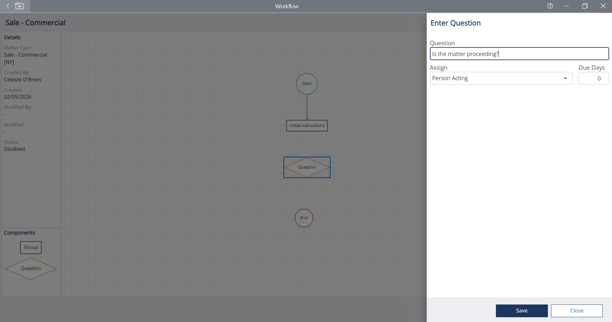This screenshot has width=612, height=322.
Task: Restore down the Workflow window
Action: [585, 6]
